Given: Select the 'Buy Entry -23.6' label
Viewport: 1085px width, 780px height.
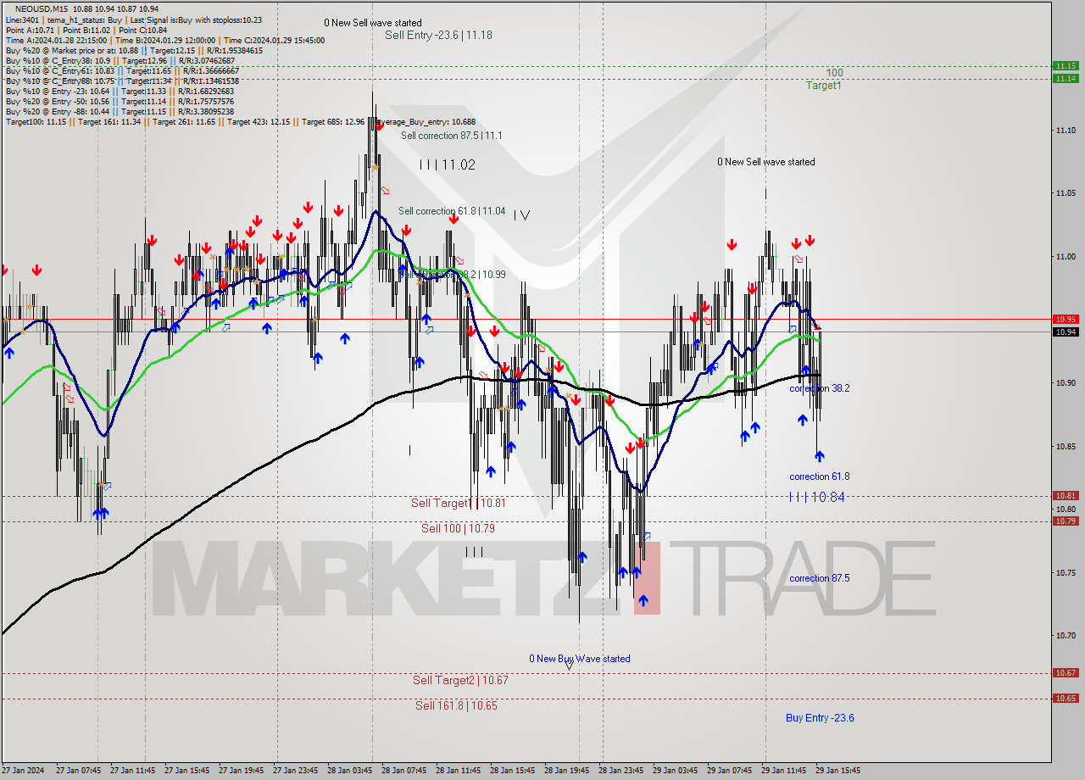Looking at the screenshot, I should (x=820, y=718).
